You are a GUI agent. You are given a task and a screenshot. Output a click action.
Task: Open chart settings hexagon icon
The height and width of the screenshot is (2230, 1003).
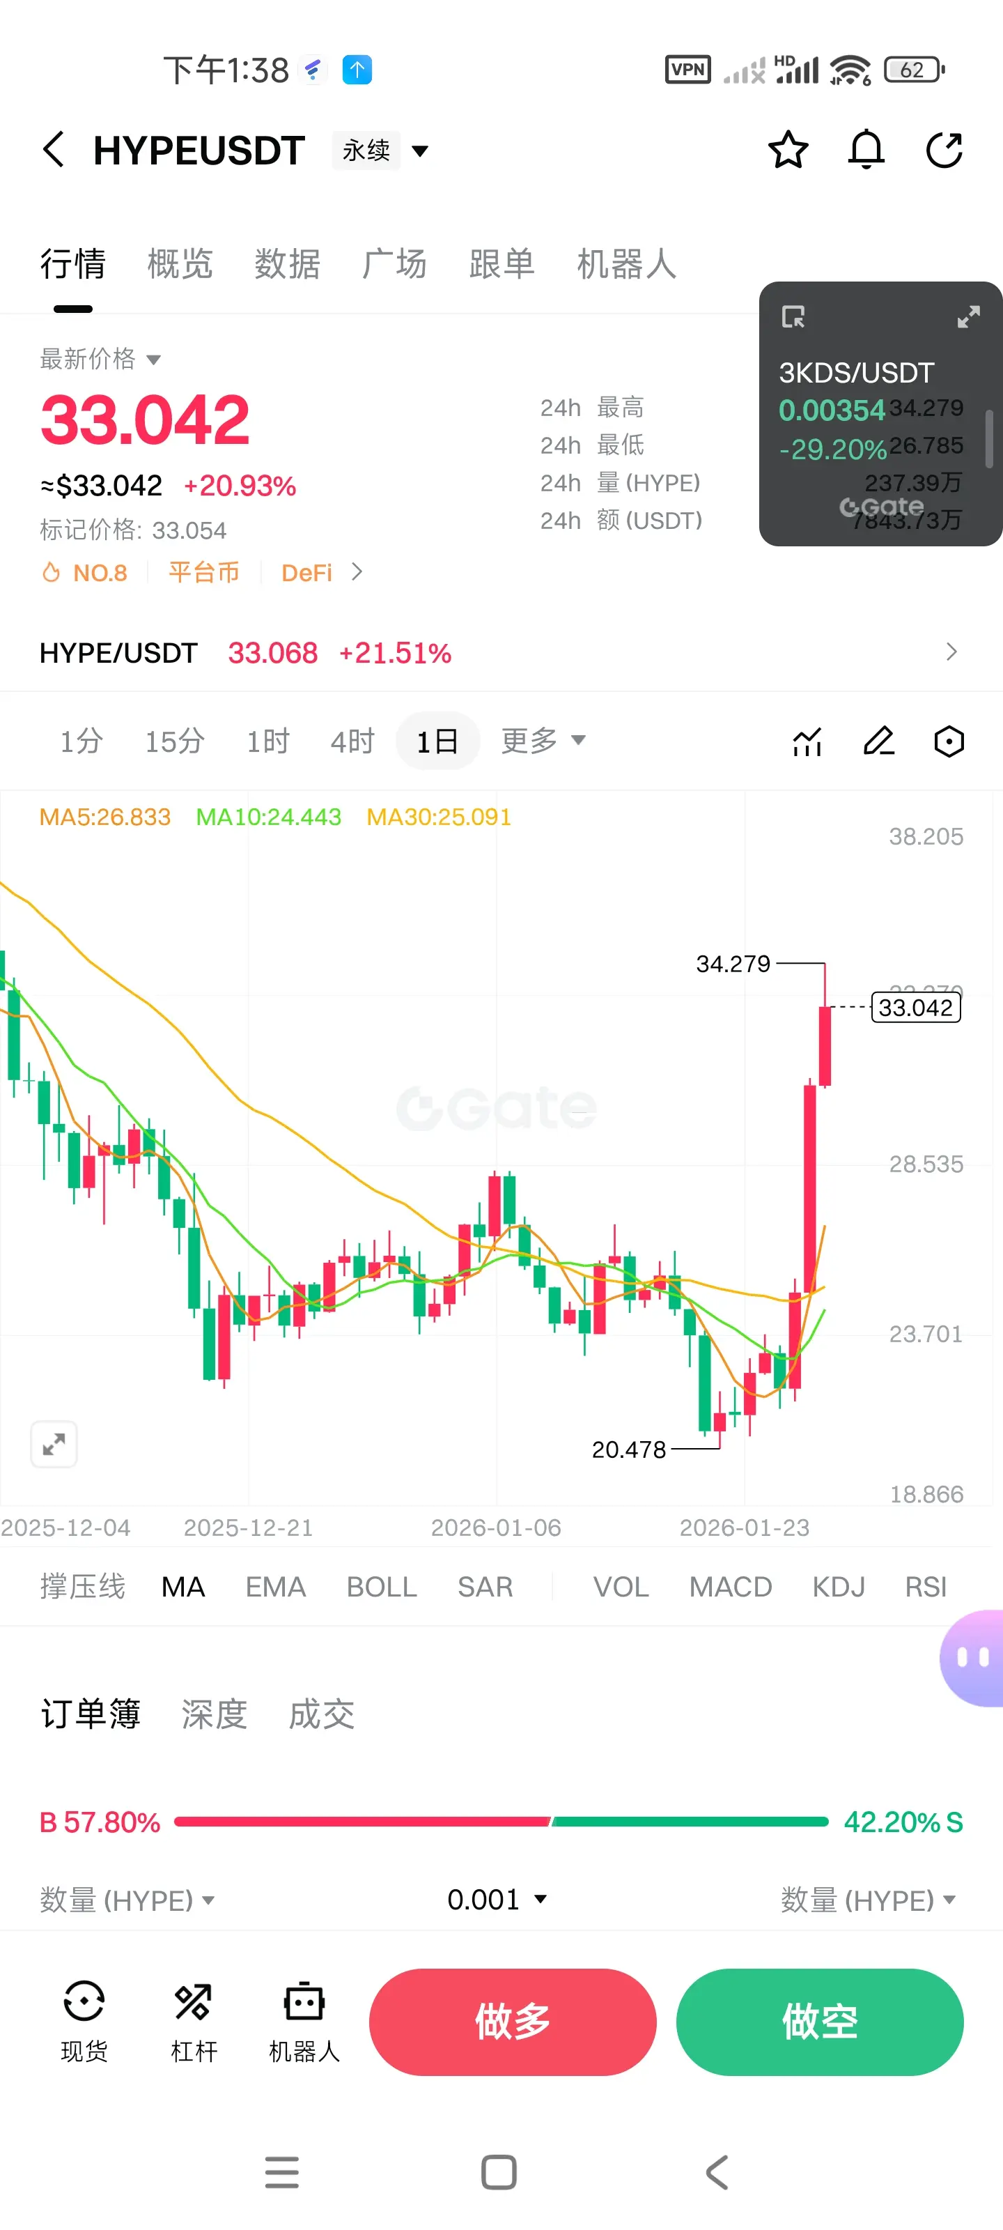point(949,742)
